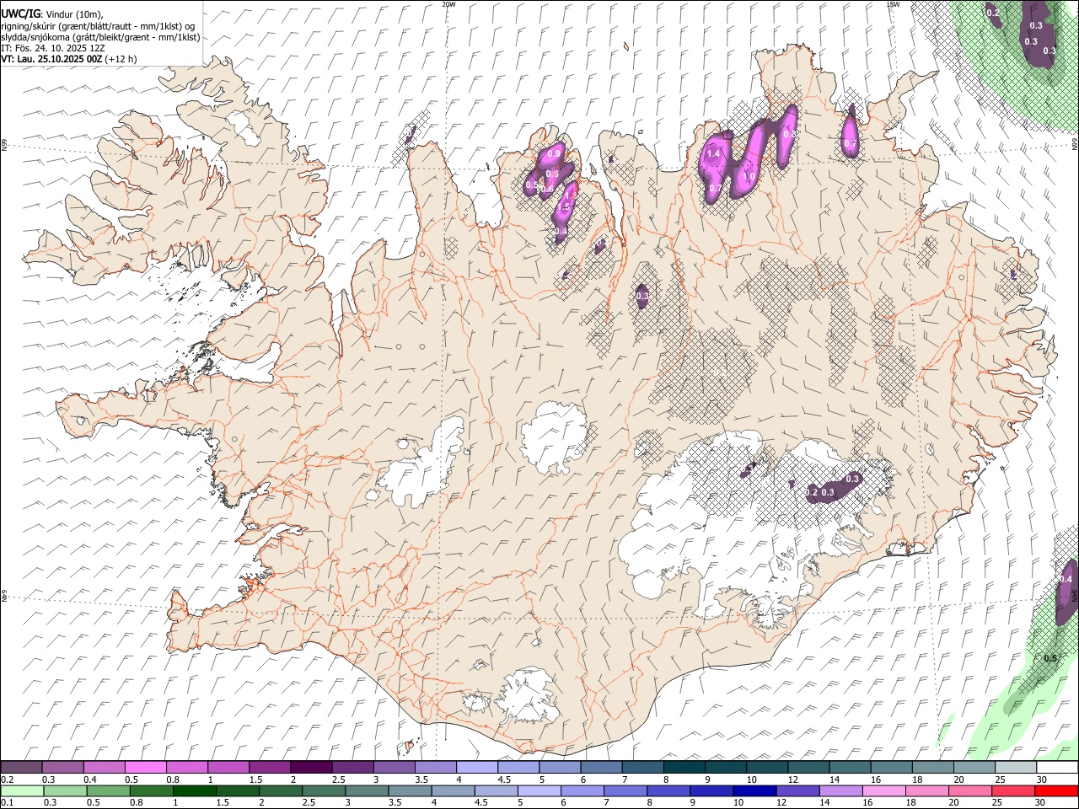This screenshot has height=809, width=1079.
Task: Pick the deep blue 10 rain legend swatch
Action: (754, 790)
